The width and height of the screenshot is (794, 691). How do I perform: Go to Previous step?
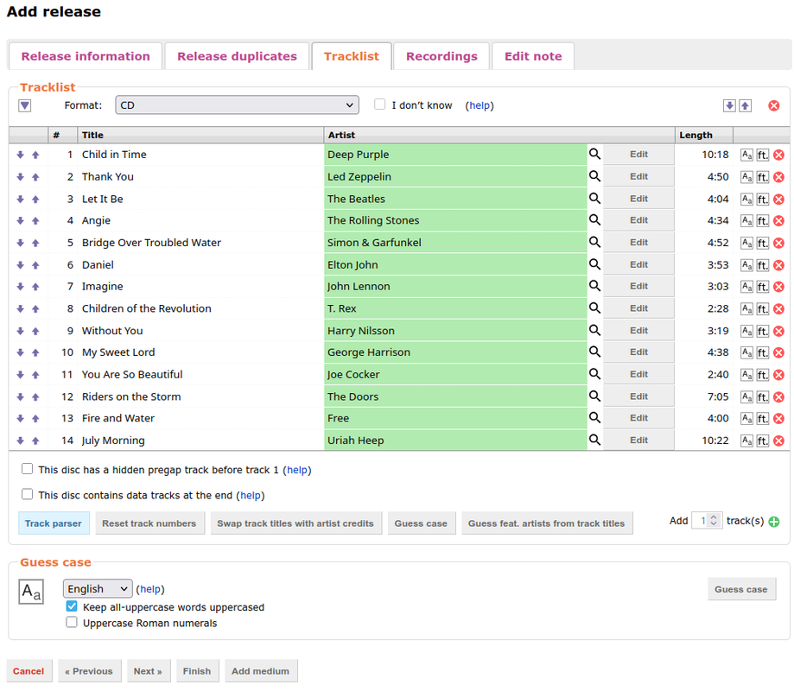pos(89,671)
